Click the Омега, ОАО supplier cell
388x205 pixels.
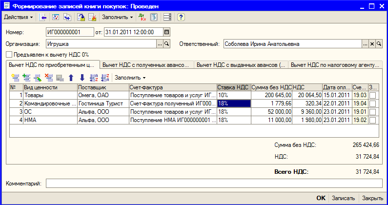pos(103,95)
